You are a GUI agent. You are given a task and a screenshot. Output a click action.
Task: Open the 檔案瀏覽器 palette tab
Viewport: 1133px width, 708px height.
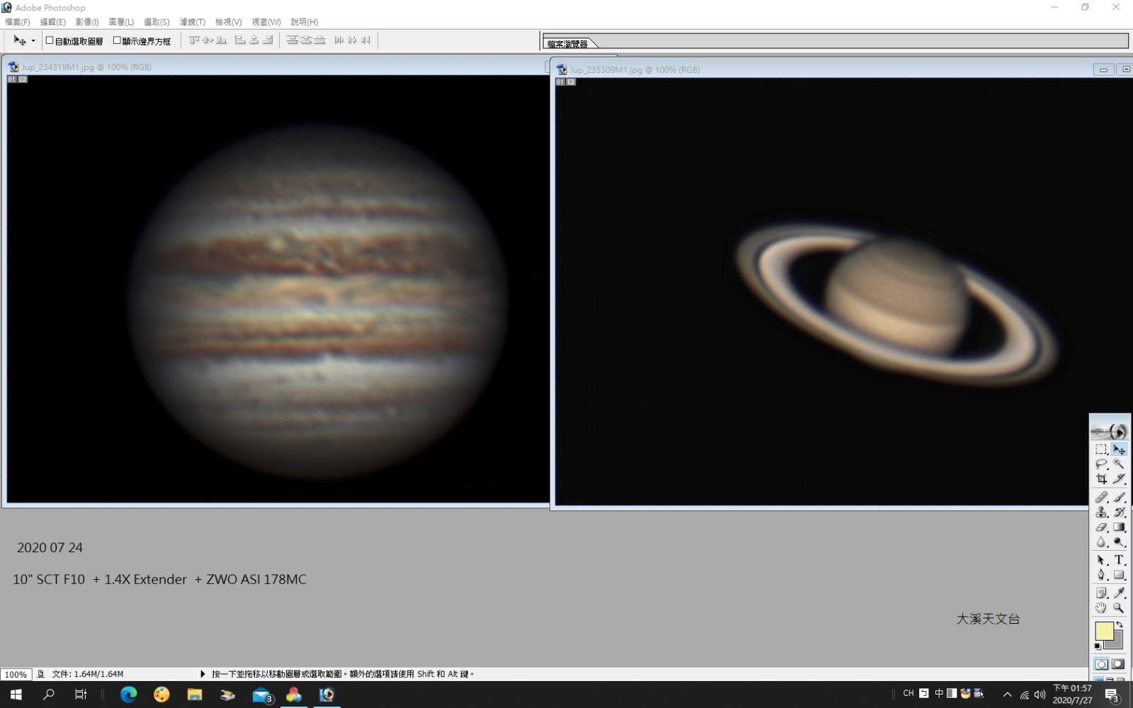coord(568,44)
